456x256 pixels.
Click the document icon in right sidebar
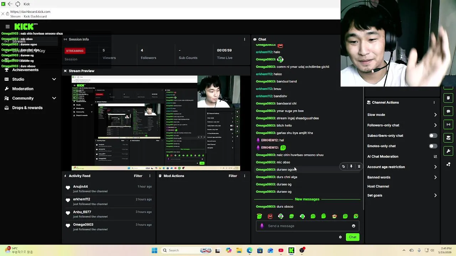coord(449,98)
